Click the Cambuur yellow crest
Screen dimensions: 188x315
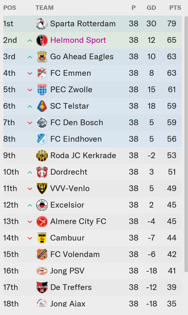tap(42, 238)
